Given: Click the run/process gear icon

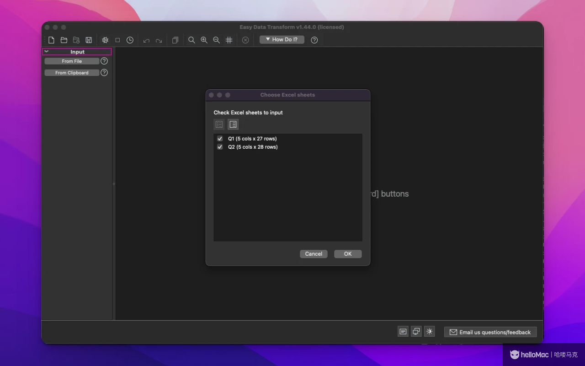Looking at the screenshot, I should tap(105, 40).
